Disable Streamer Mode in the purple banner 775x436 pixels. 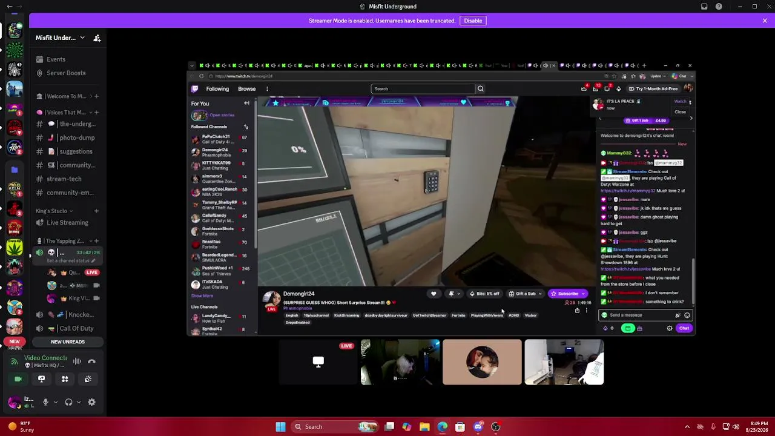pos(473,21)
